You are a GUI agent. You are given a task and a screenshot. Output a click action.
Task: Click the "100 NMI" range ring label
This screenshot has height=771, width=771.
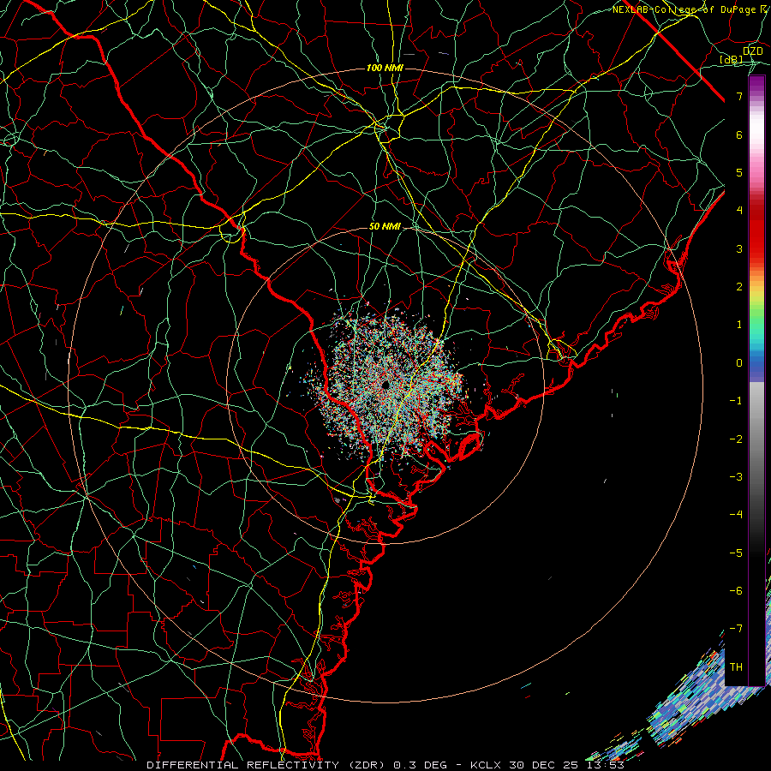point(385,68)
